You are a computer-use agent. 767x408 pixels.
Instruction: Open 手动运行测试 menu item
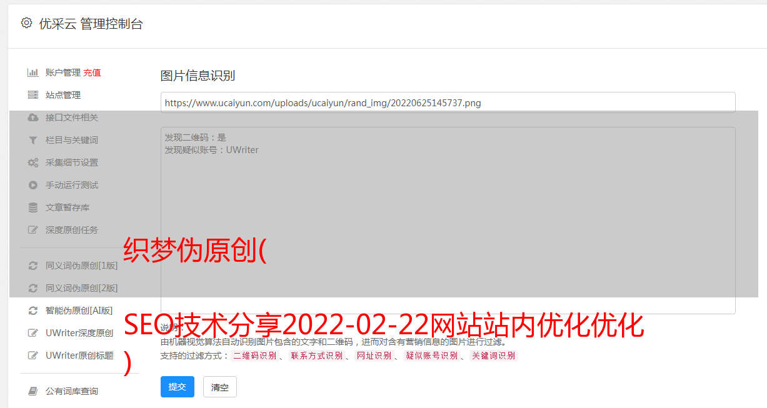coord(72,185)
